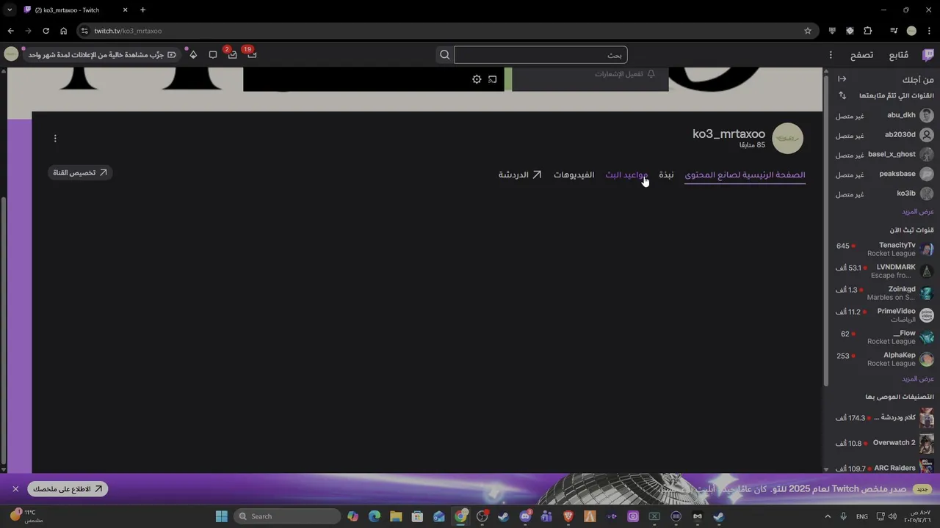Image resolution: width=940 pixels, height=528 pixels.
Task: Open a new browser tab
Action: tap(142, 10)
